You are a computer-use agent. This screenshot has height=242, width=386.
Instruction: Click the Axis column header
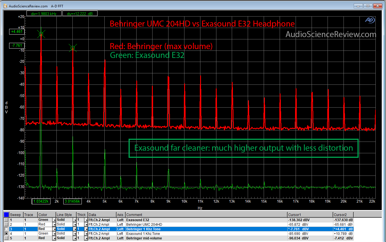pos(121,215)
